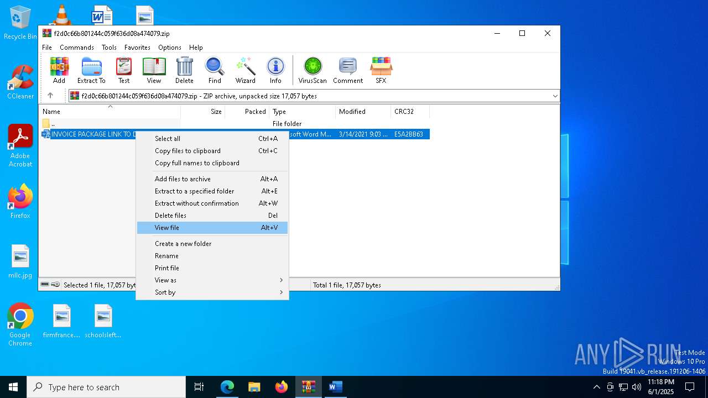This screenshot has height=398, width=708.
Task: Click the Add toolbar icon in WinRAR
Action: [59, 70]
